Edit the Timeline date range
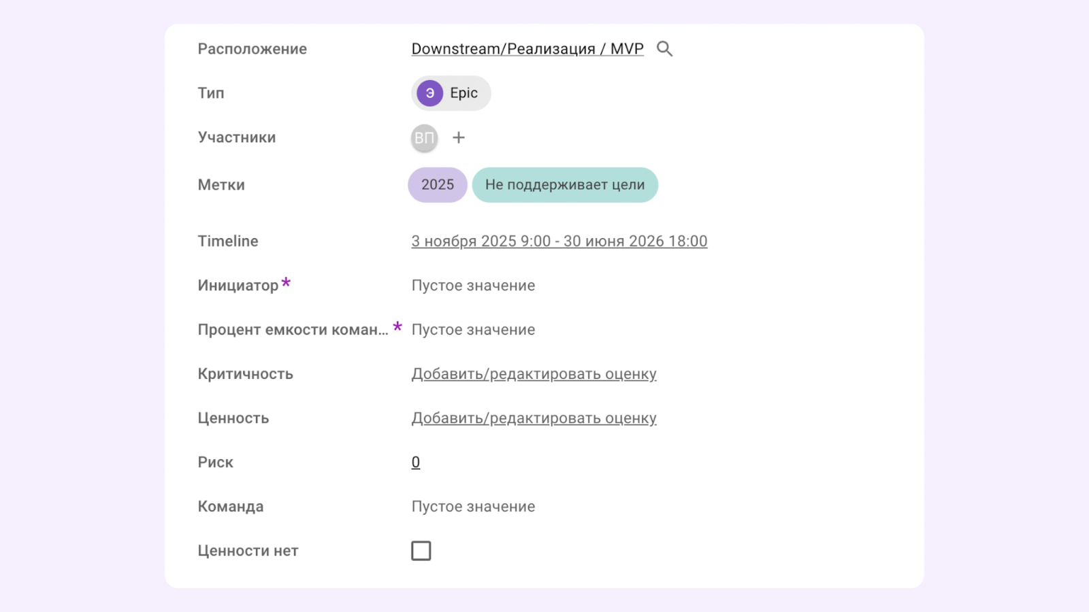The image size is (1089, 612). click(x=559, y=241)
